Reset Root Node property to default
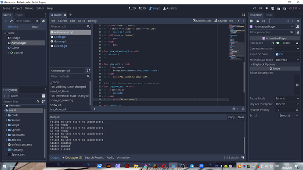This screenshot has width=303, height=170. click(x=273, y=43)
